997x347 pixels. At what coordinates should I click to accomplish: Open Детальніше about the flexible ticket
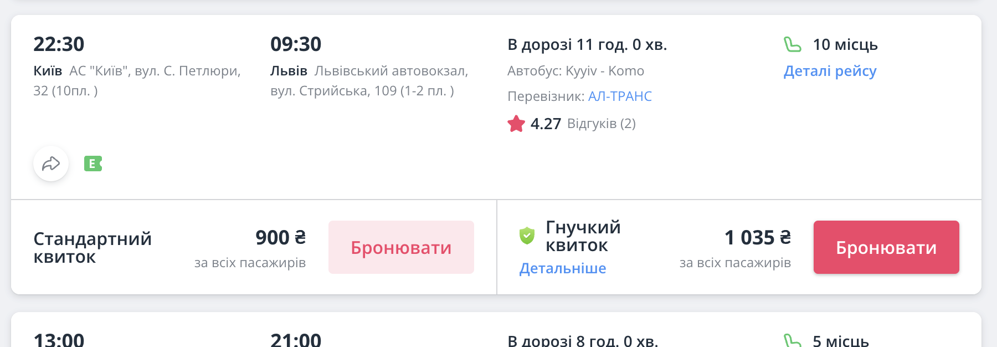(x=562, y=268)
